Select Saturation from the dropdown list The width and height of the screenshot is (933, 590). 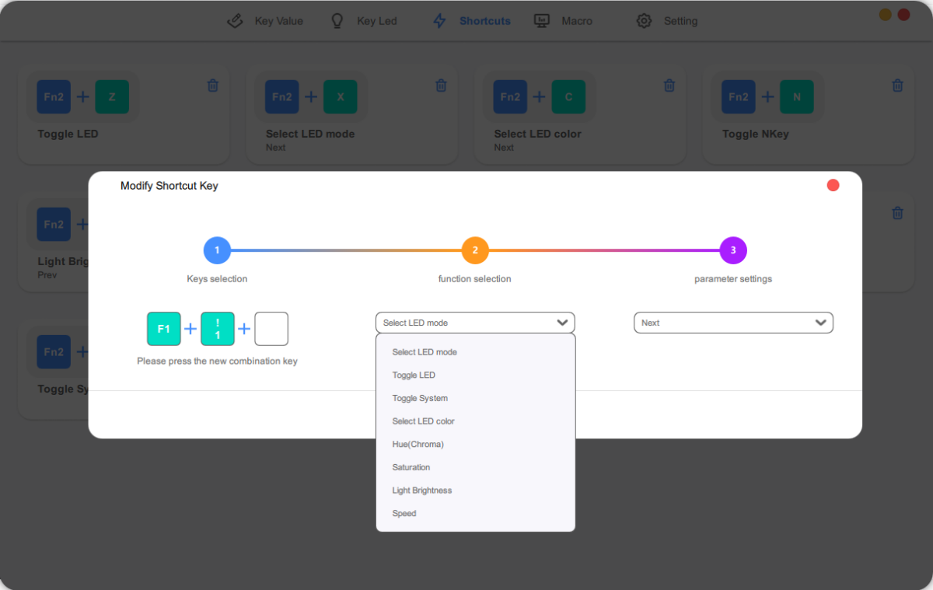point(411,467)
